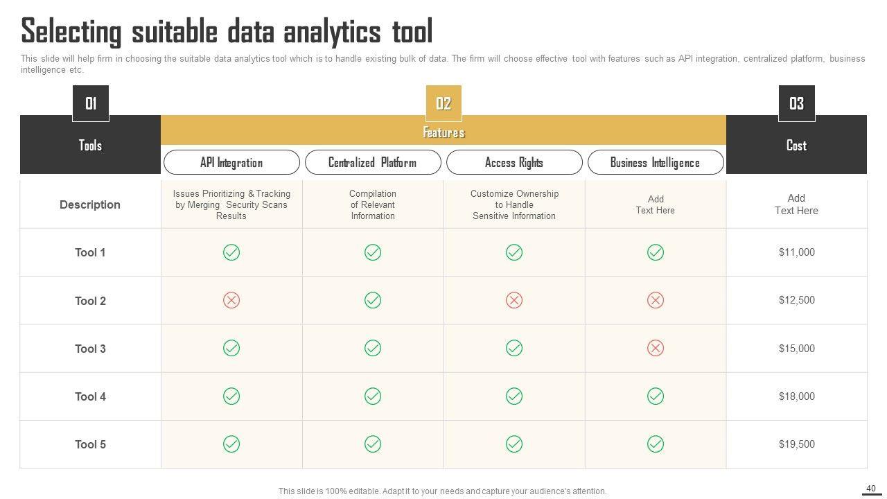Image resolution: width=887 pixels, height=499 pixels.
Task: Select the Features header bar
Action: pos(443,132)
